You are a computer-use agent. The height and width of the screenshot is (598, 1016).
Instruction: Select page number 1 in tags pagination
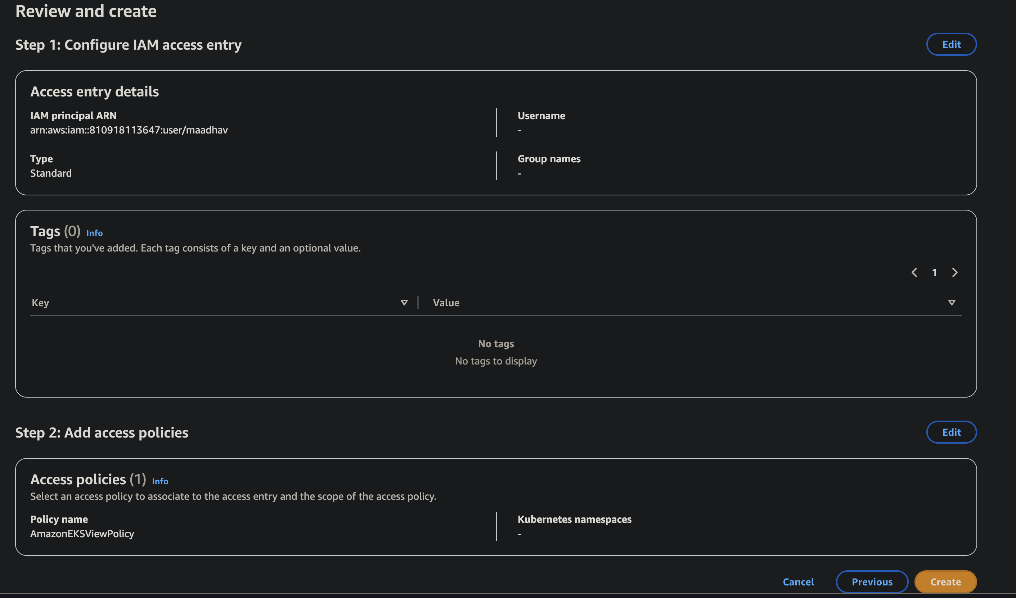pyautogui.click(x=935, y=272)
